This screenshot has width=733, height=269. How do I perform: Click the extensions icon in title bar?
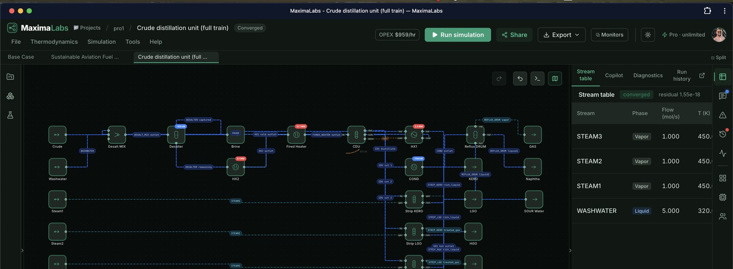pos(708,11)
